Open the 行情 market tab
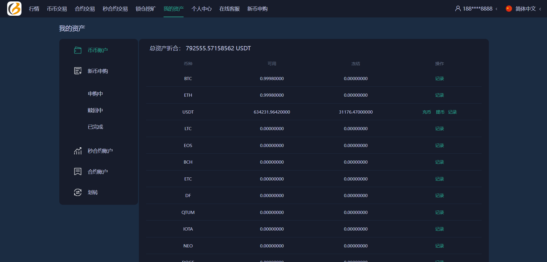This screenshot has width=547, height=262. (34, 9)
